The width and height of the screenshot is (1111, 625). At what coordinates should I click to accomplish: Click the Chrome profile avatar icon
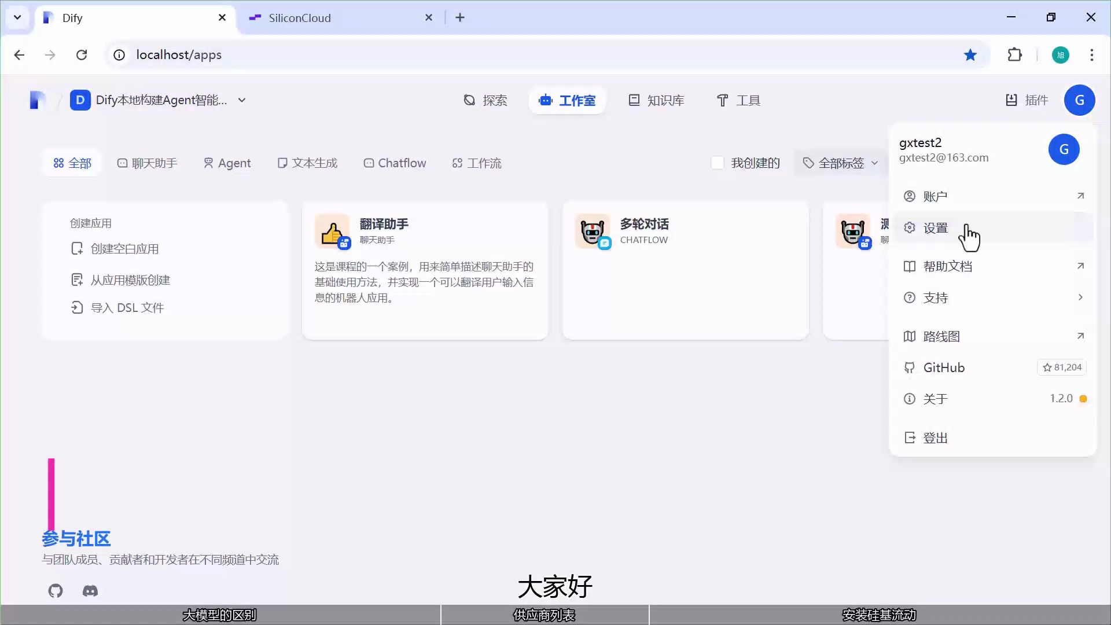click(1060, 55)
